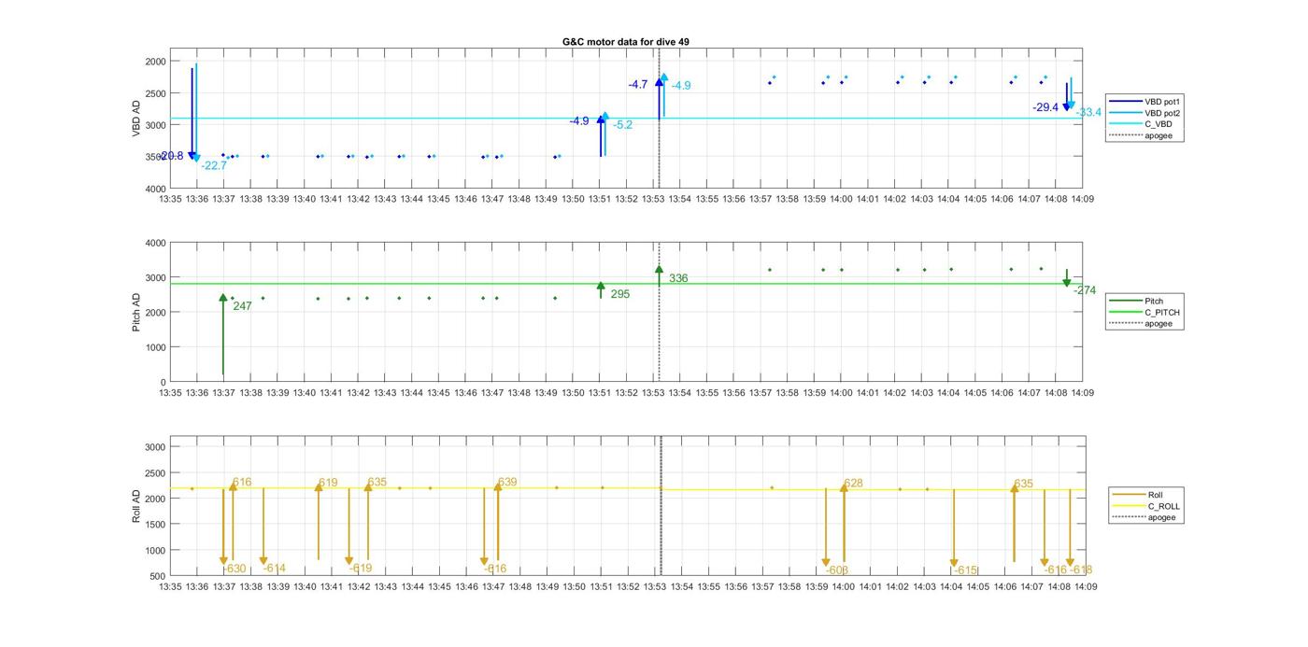This screenshot has height=647, width=1308.
Task: Click the '247' pitch data label
Action: pyautogui.click(x=242, y=306)
